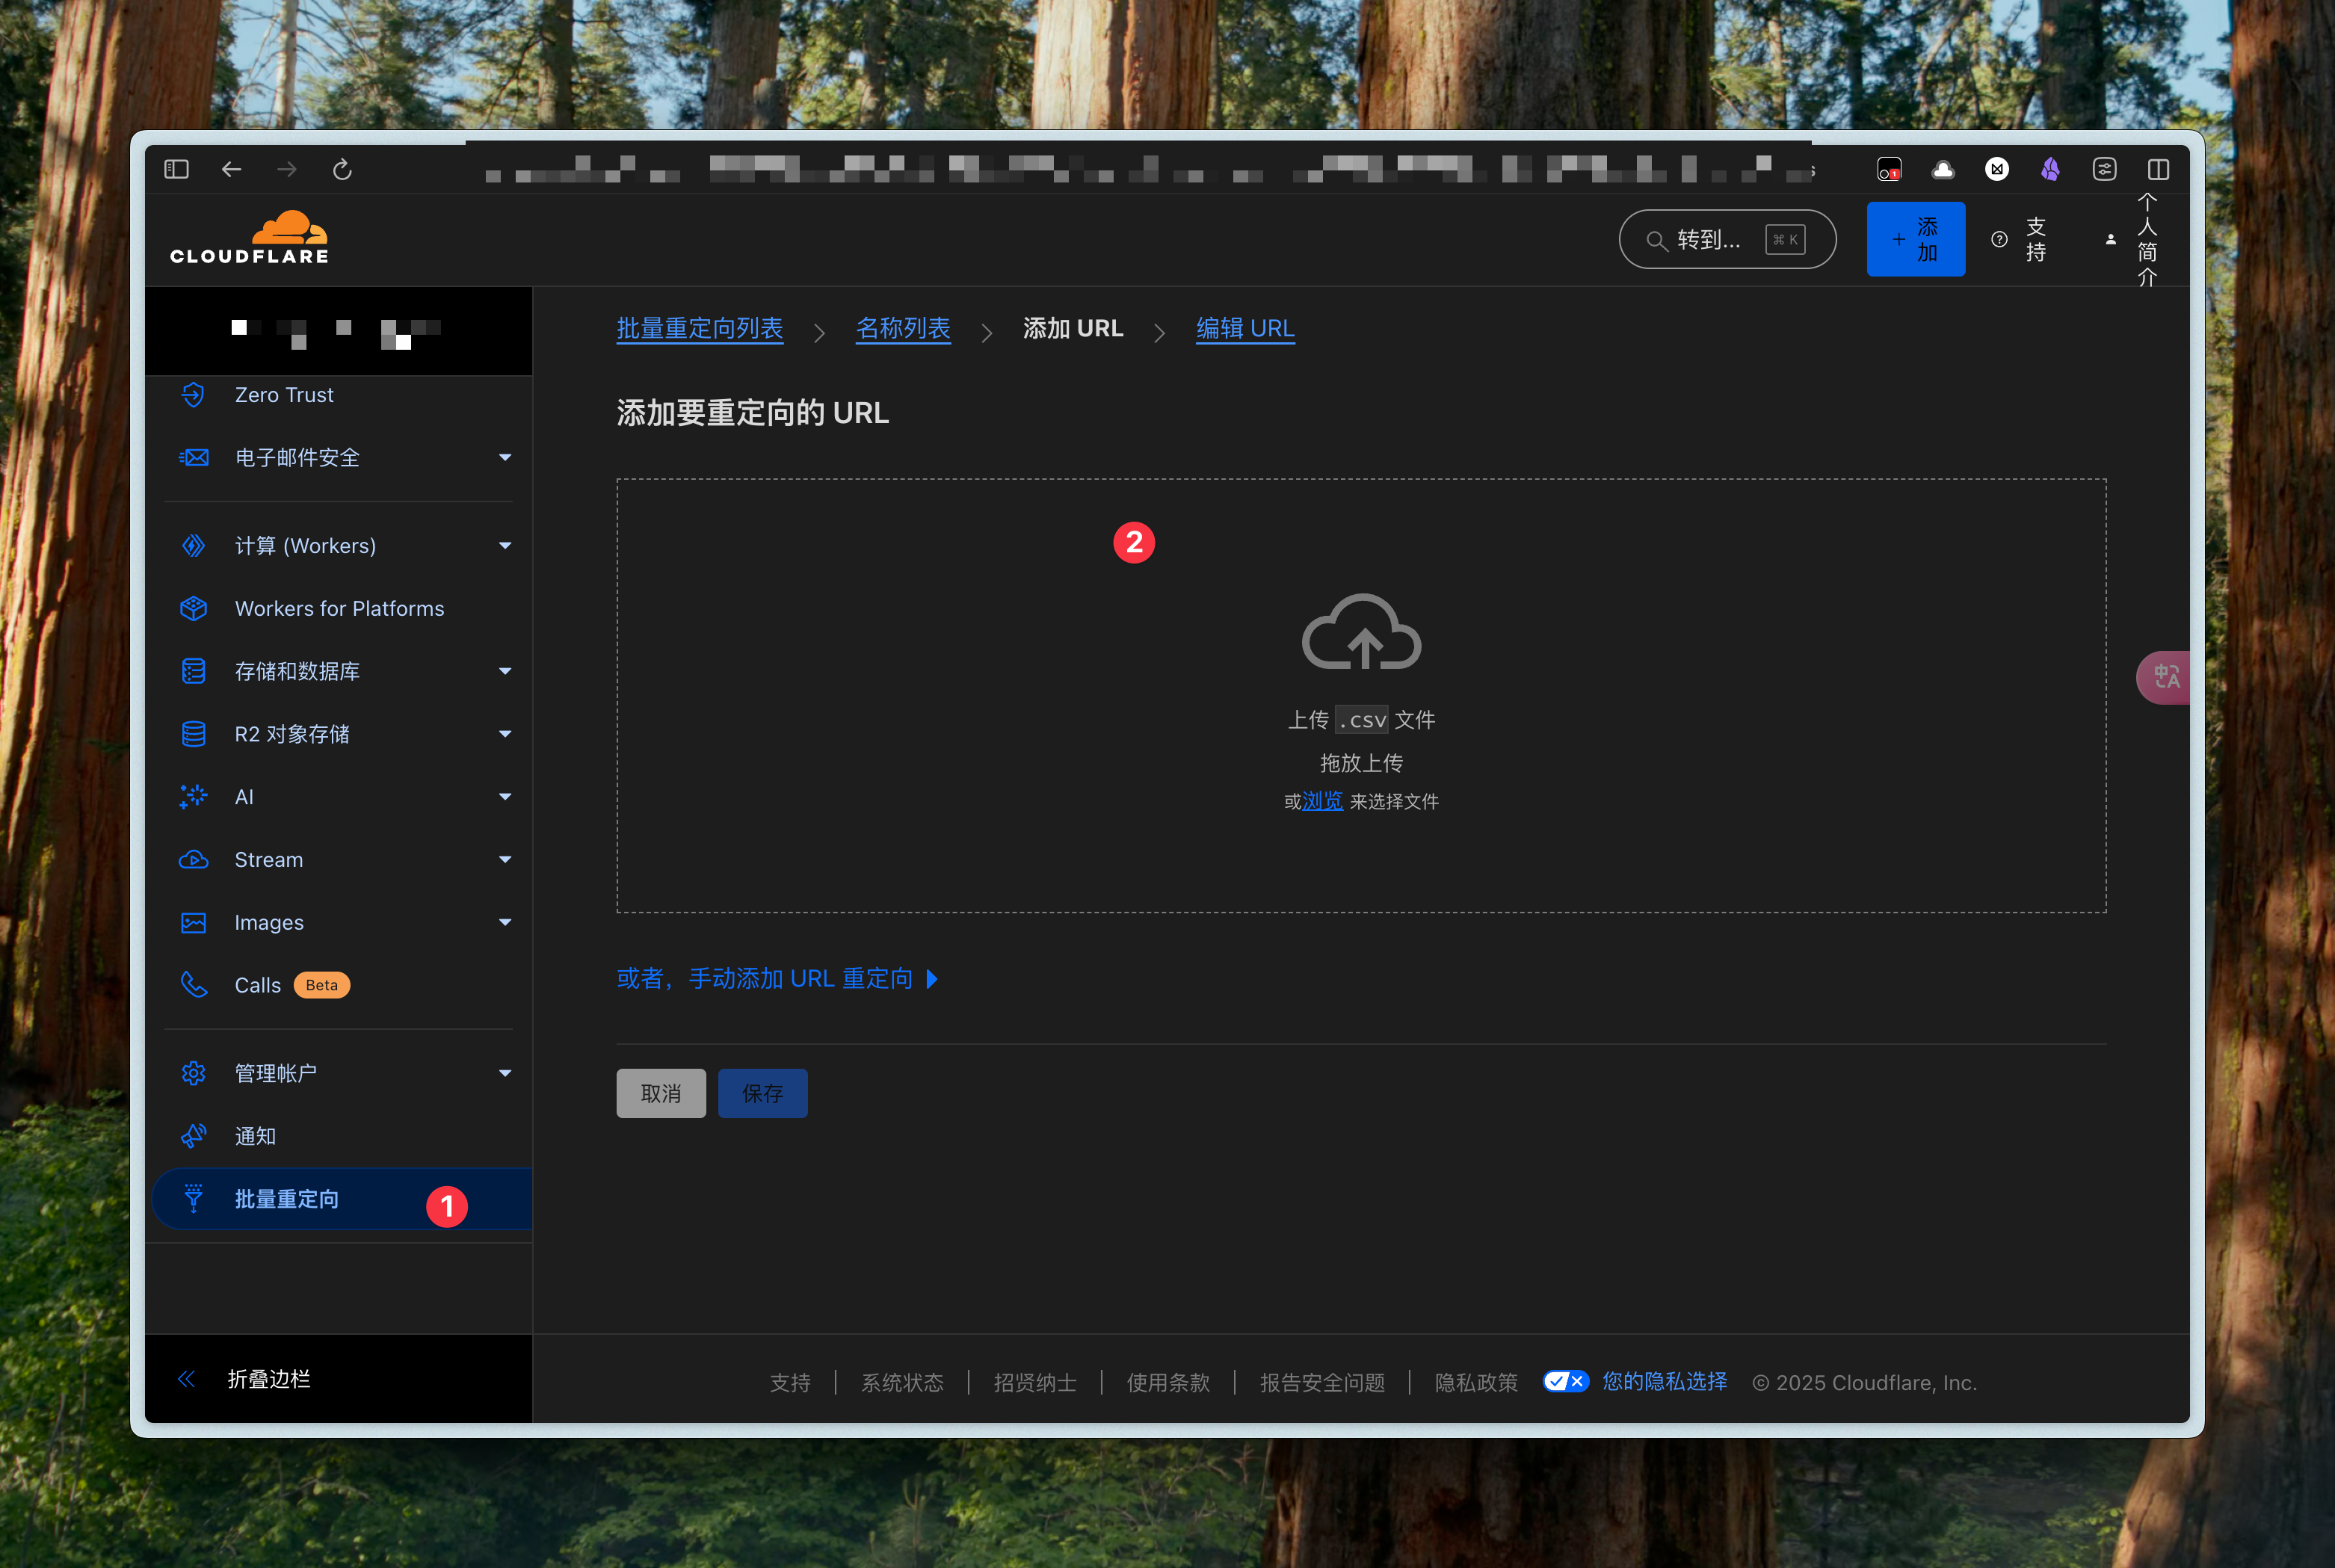2335x1568 pixels.
Task: Expand 计算 (Workers) menu arrow
Action: coord(505,546)
